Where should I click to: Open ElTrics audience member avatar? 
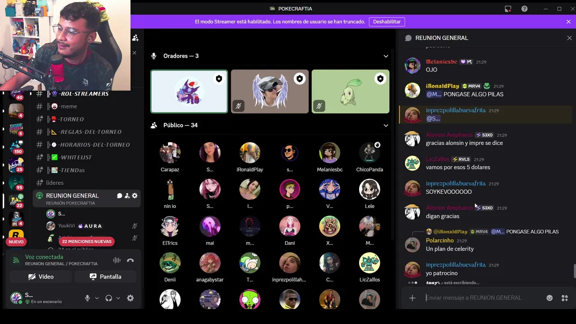click(170, 226)
